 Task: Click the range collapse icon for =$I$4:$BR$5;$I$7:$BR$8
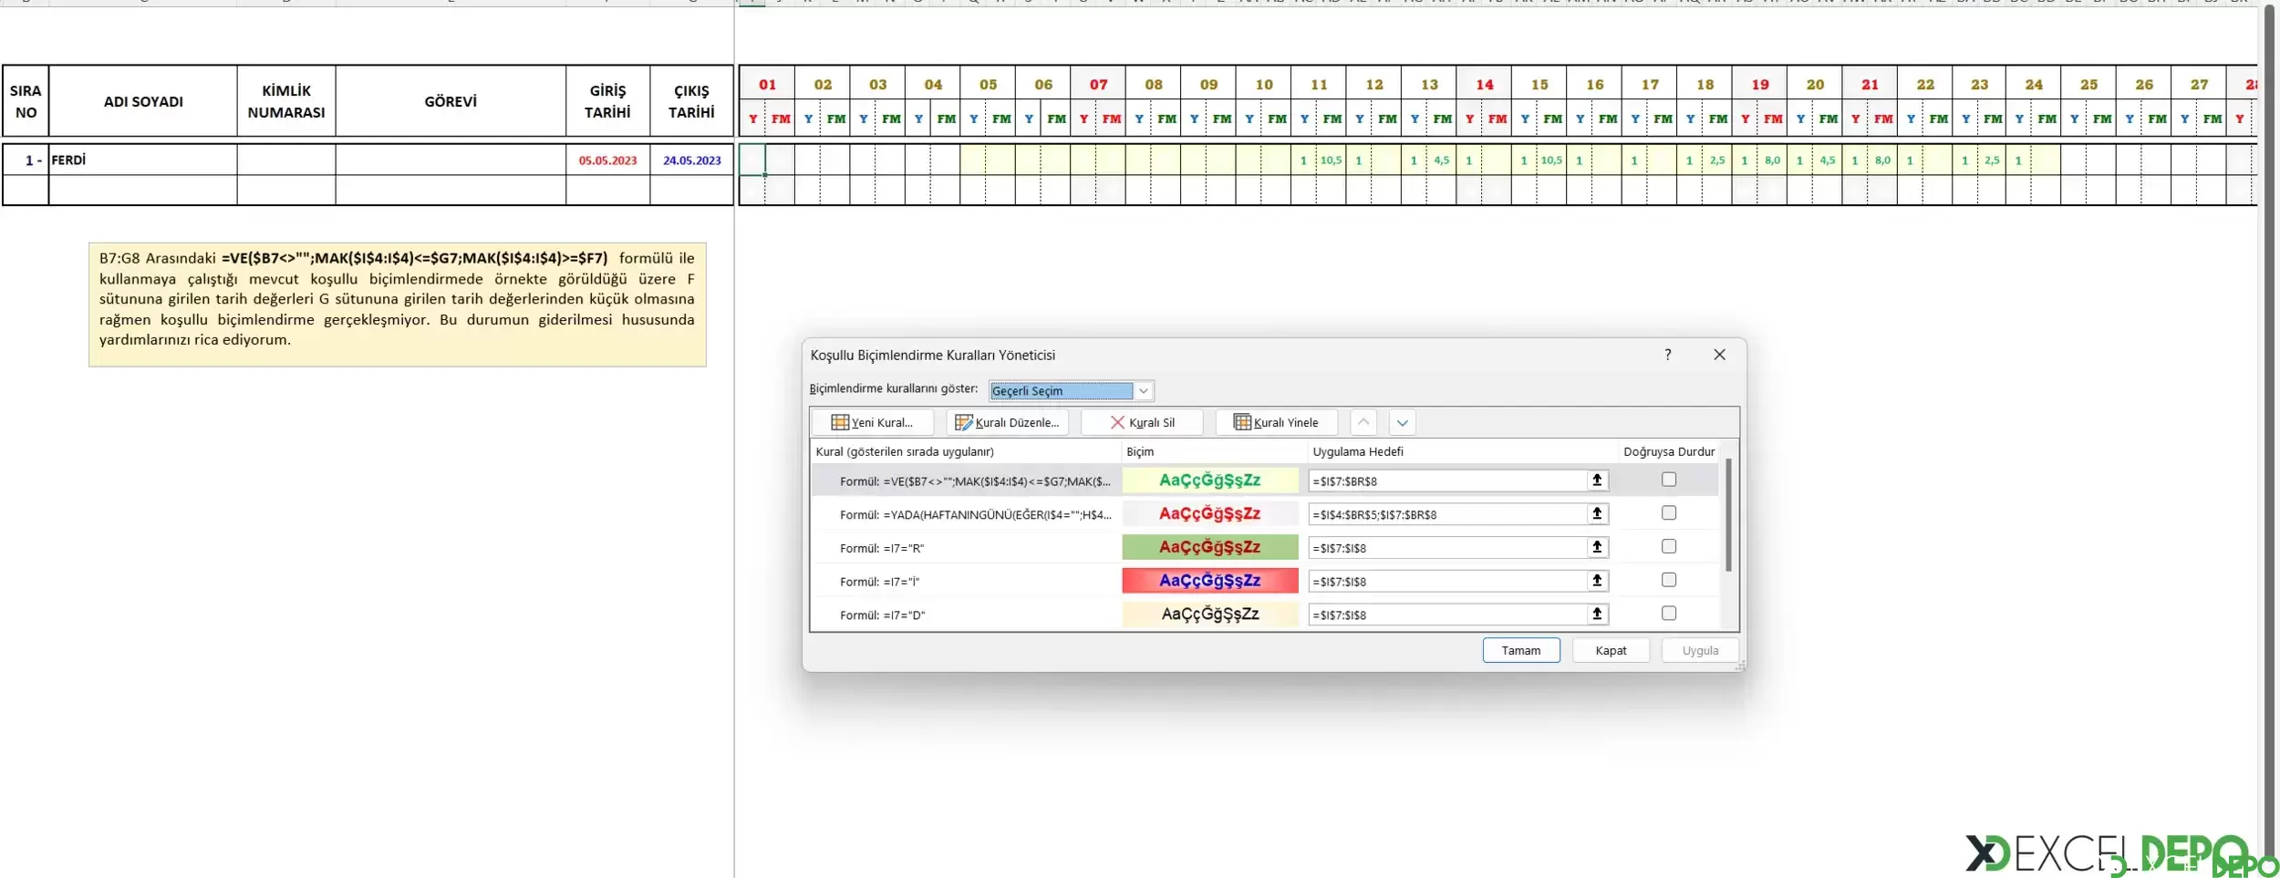(1597, 514)
